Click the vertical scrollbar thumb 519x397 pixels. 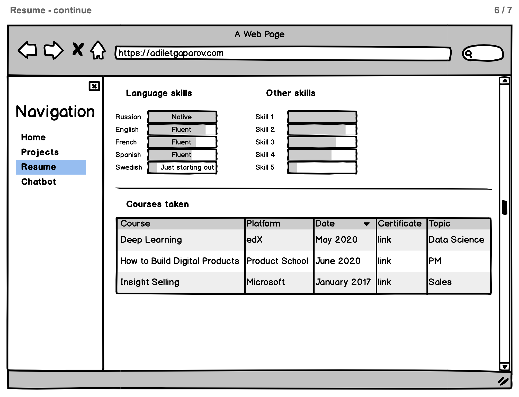click(x=505, y=207)
